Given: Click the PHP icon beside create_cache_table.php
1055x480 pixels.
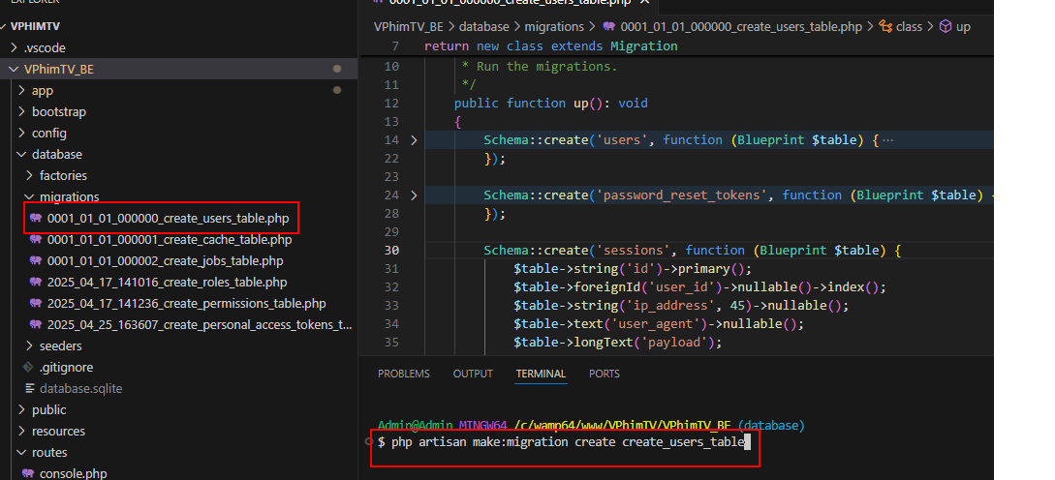Looking at the screenshot, I should (36, 239).
